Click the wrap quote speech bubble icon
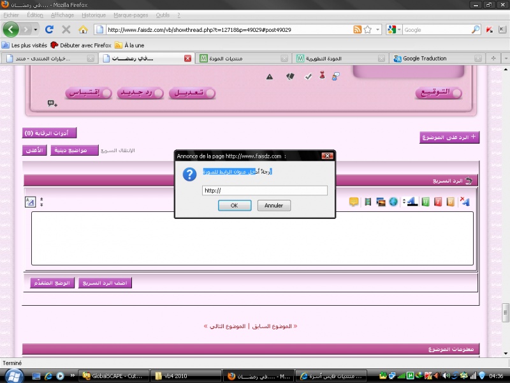510x383 pixels. point(354,202)
